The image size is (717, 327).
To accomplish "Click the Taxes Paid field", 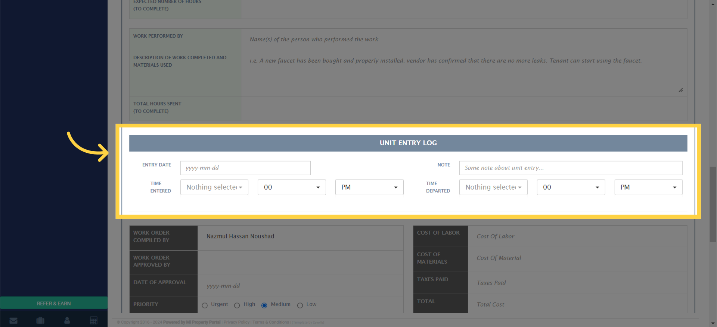I will [x=577, y=283].
